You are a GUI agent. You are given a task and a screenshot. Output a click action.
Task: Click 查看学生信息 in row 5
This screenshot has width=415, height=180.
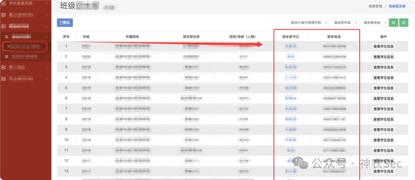[383, 88]
